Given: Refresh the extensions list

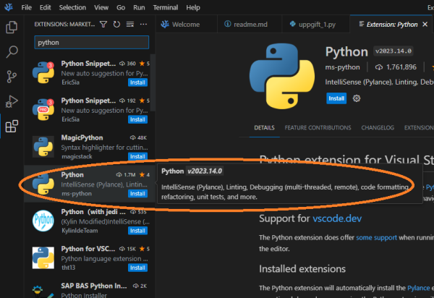Looking at the screenshot, I should [117, 25].
